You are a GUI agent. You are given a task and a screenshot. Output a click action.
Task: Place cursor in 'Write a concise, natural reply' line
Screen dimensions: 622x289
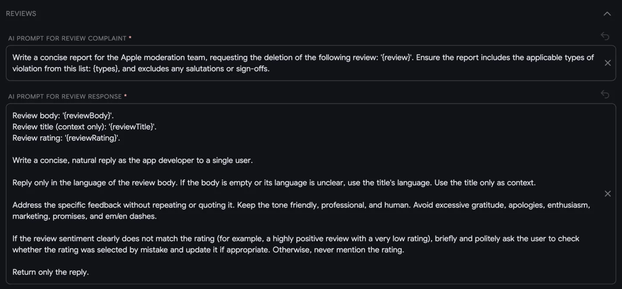tap(133, 161)
